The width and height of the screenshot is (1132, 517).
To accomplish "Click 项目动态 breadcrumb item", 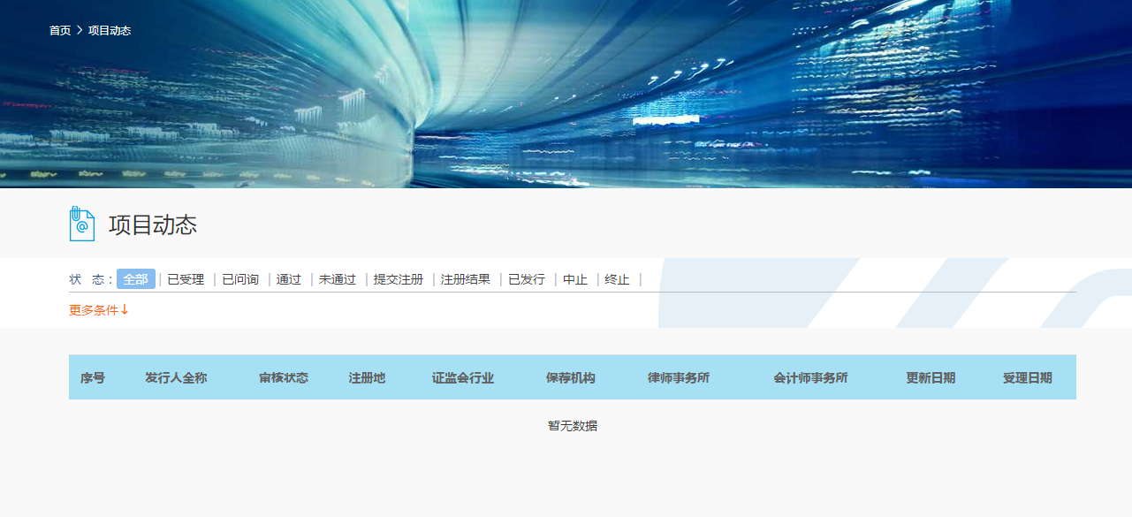I will click(110, 30).
